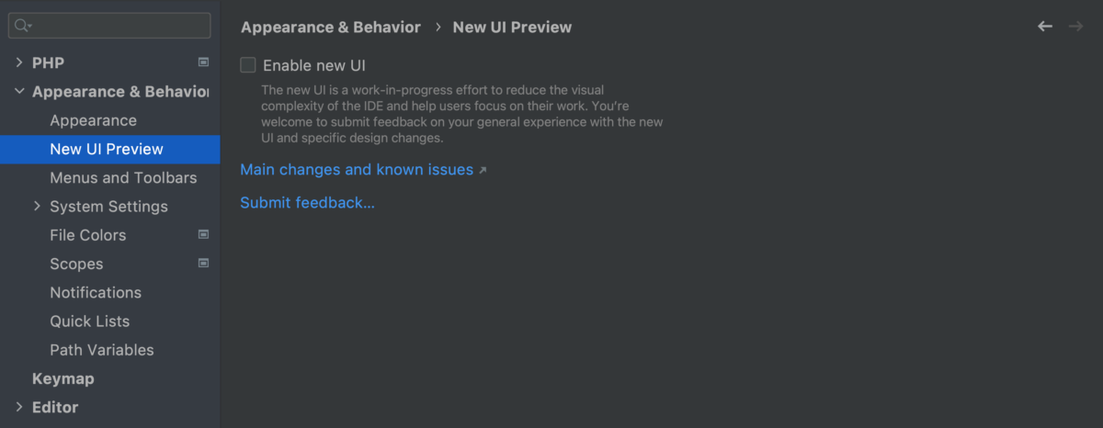Enable the new UI checkbox
This screenshot has height=428, width=1103.
tap(248, 65)
